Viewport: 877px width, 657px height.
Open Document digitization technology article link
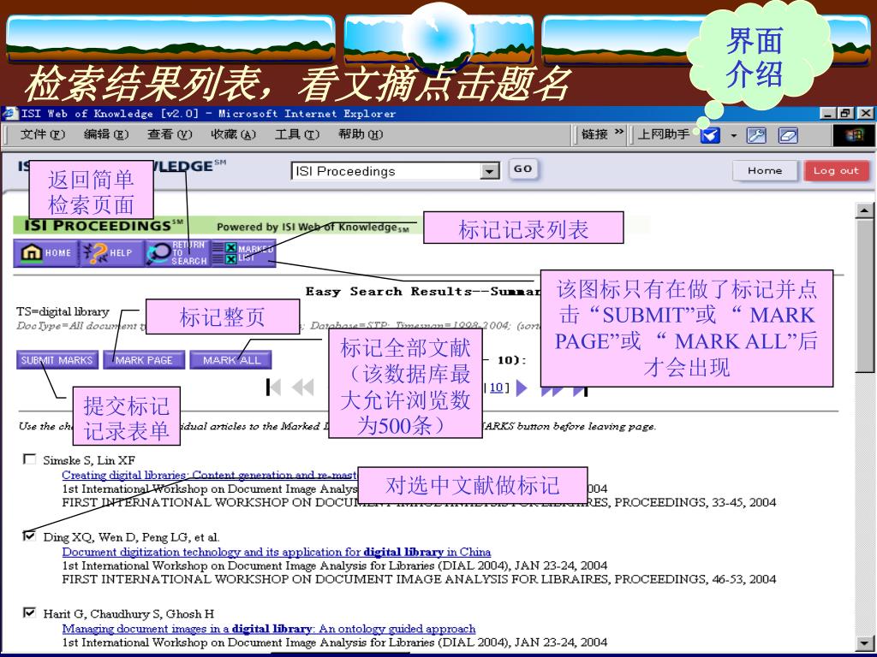click(x=277, y=552)
